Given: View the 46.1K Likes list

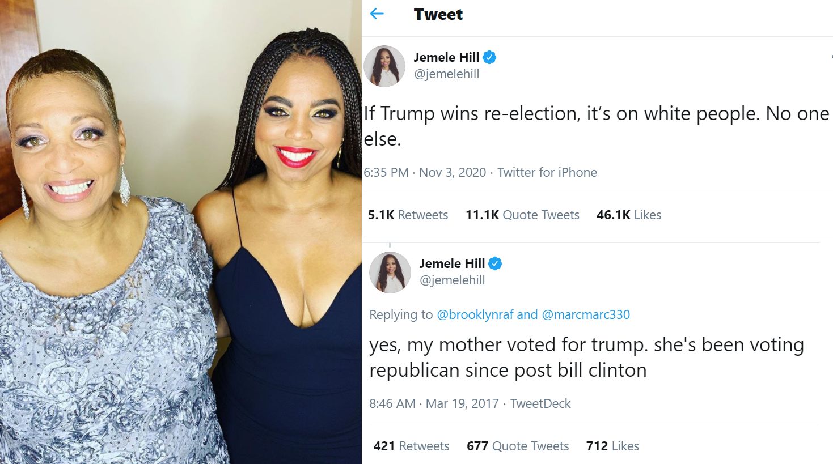Looking at the screenshot, I should point(629,215).
